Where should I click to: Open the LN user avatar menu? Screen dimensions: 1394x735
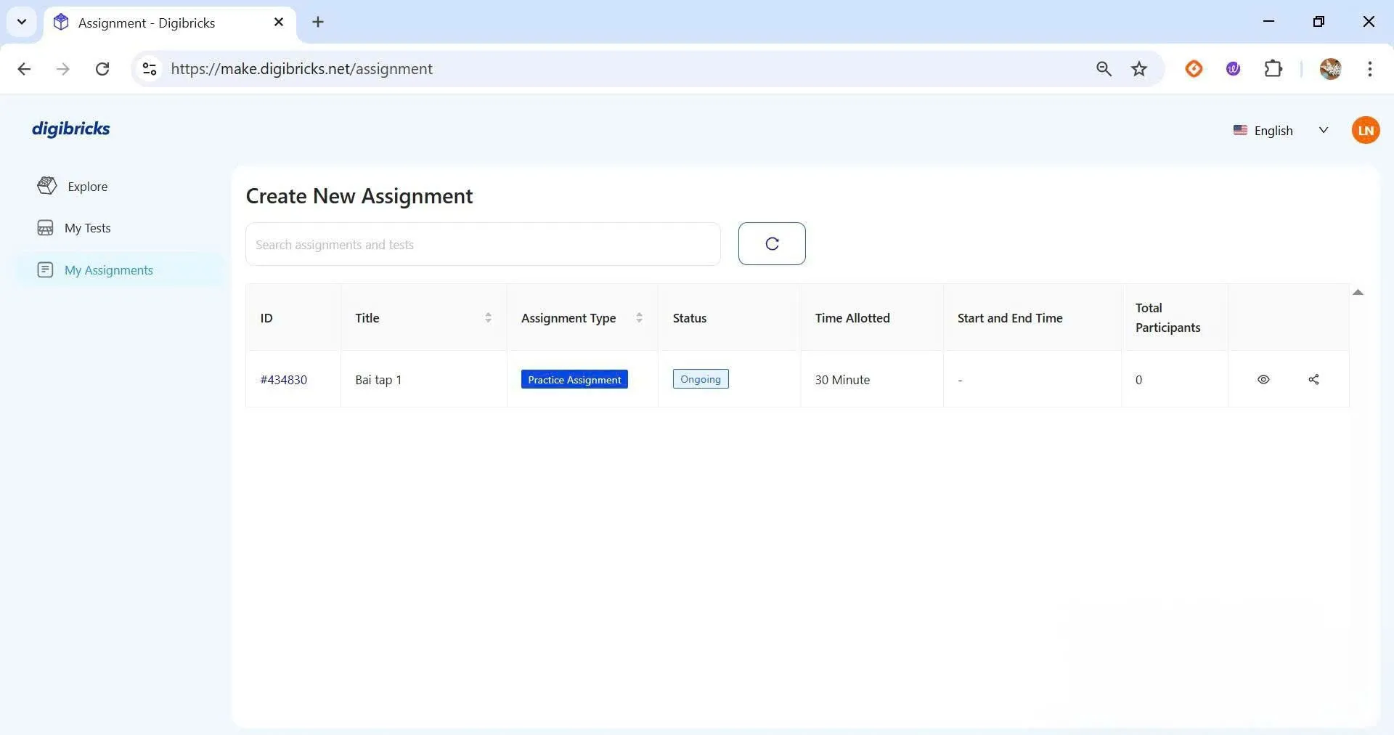coord(1365,131)
